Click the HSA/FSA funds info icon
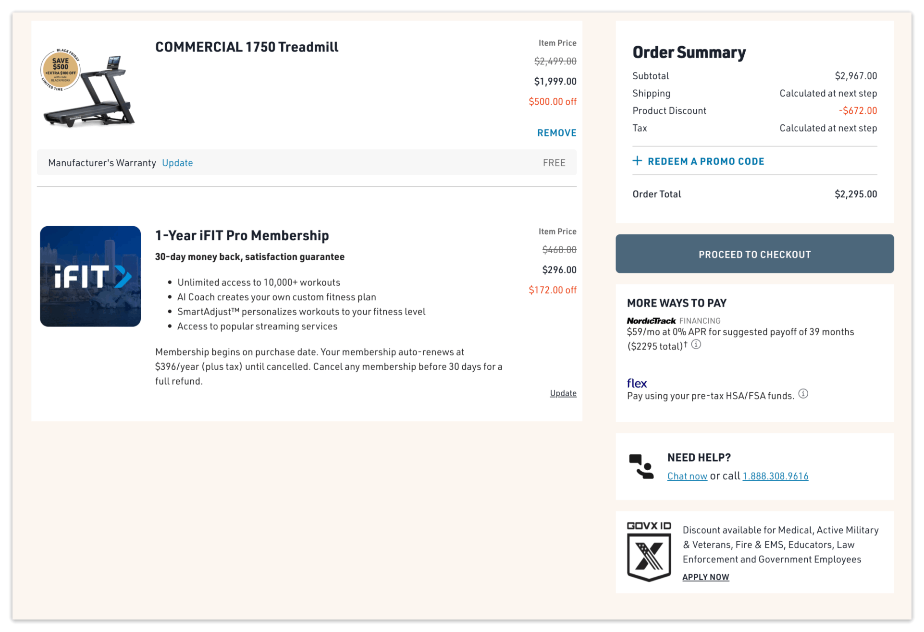The width and height of the screenshot is (924, 632). tap(804, 394)
